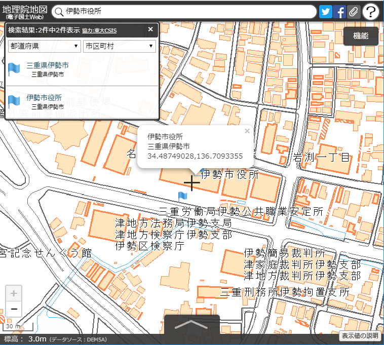Screen dimensions: 384x345
Task: Click the 岩渕一丁目 map label
Action: pyautogui.click(x=321, y=158)
